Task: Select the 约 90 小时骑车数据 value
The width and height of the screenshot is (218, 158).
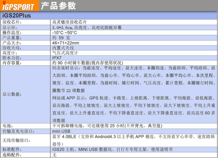Action: point(87,63)
